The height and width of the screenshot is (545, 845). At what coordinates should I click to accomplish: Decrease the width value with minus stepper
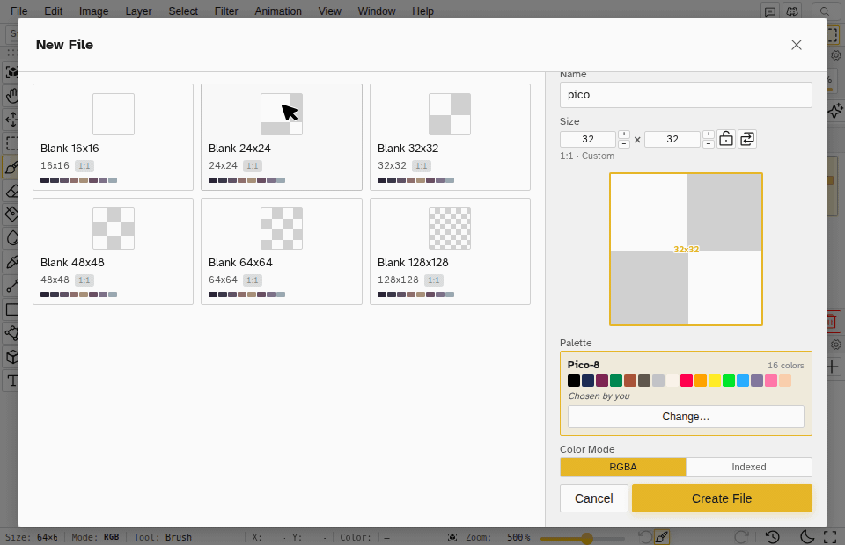point(624,143)
